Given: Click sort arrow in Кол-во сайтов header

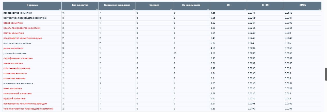Looking at the screenshot, I should 97,9.
